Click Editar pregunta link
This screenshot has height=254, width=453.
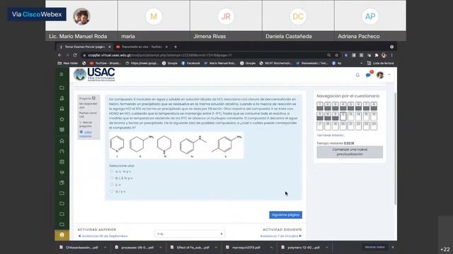[86, 134]
